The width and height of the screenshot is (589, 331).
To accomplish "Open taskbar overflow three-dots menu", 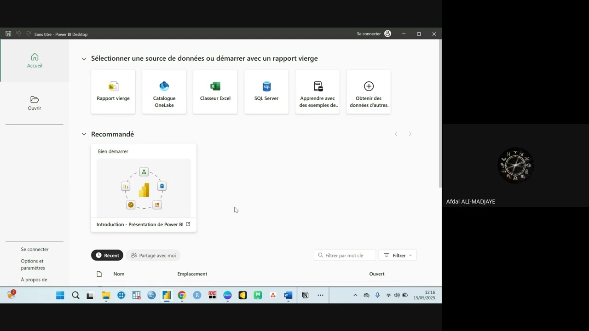I will [320, 296].
